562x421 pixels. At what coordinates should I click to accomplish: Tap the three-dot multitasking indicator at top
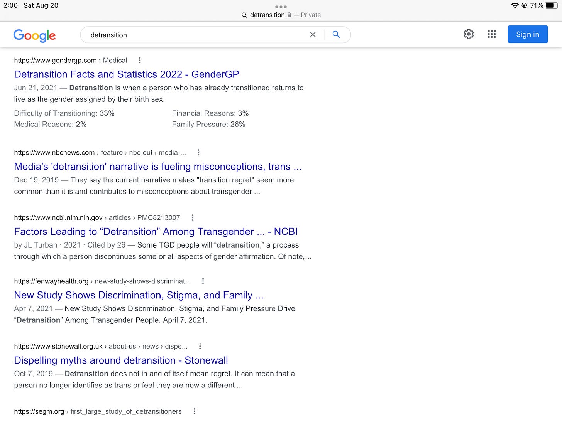tap(281, 7)
